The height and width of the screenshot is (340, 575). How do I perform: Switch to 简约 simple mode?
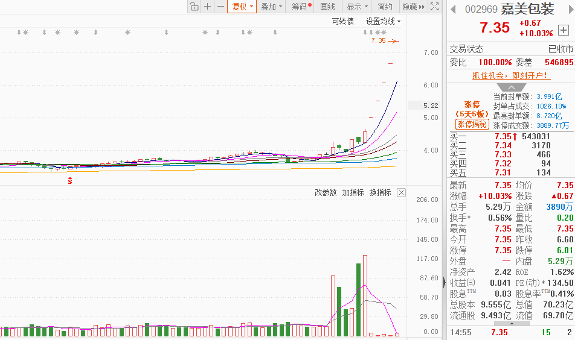[385, 7]
